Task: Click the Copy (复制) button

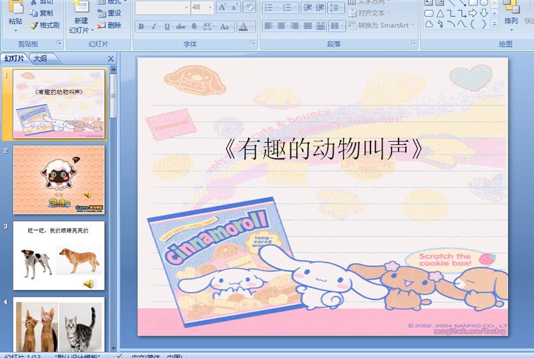Action: [x=41, y=13]
